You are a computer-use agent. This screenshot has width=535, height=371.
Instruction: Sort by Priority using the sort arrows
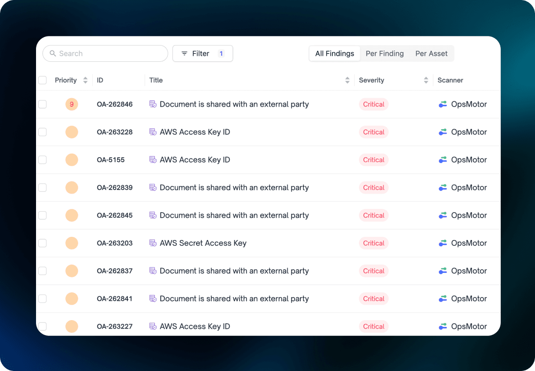[x=85, y=80]
